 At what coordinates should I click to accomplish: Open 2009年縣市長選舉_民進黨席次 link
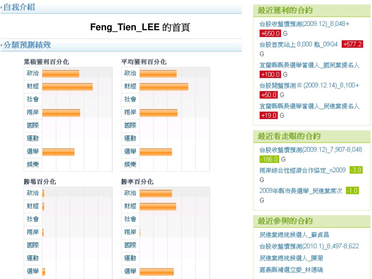click(301, 191)
